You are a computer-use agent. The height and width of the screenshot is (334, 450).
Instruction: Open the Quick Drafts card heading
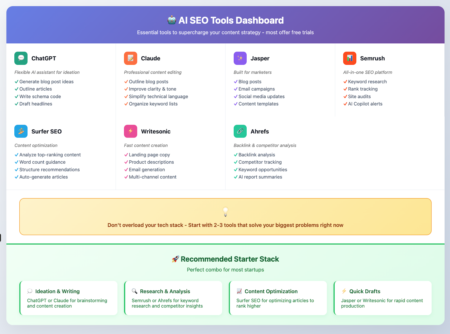point(365,291)
